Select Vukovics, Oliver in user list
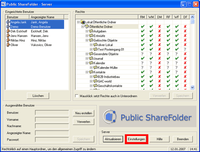The width and height of the screenshot is (200, 152). (41, 45)
